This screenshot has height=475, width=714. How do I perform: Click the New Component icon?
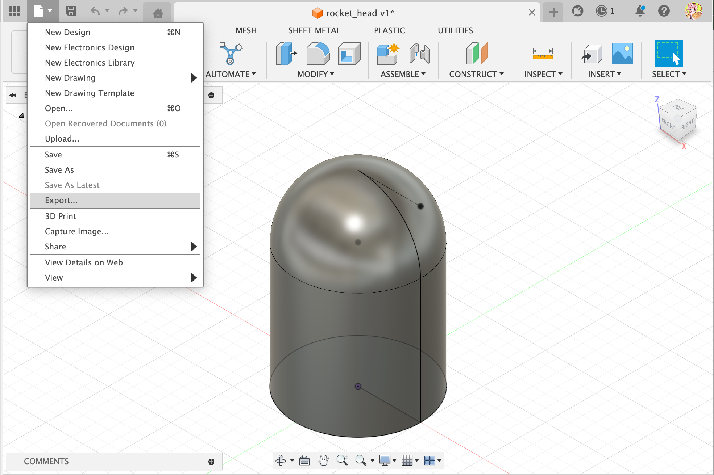tap(387, 54)
